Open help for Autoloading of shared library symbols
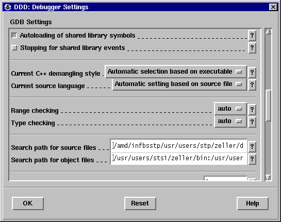The image size is (281, 222). [252, 36]
